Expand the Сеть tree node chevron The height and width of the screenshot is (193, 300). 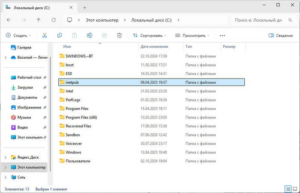(x=5, y=177)
